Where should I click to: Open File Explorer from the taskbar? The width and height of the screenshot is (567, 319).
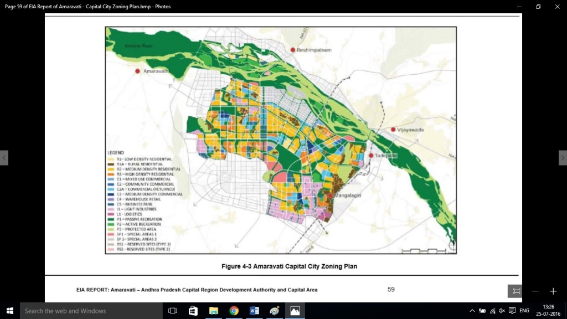coord(213,311)
